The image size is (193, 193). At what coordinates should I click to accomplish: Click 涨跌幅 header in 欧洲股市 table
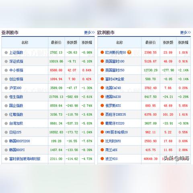point(183,43)
